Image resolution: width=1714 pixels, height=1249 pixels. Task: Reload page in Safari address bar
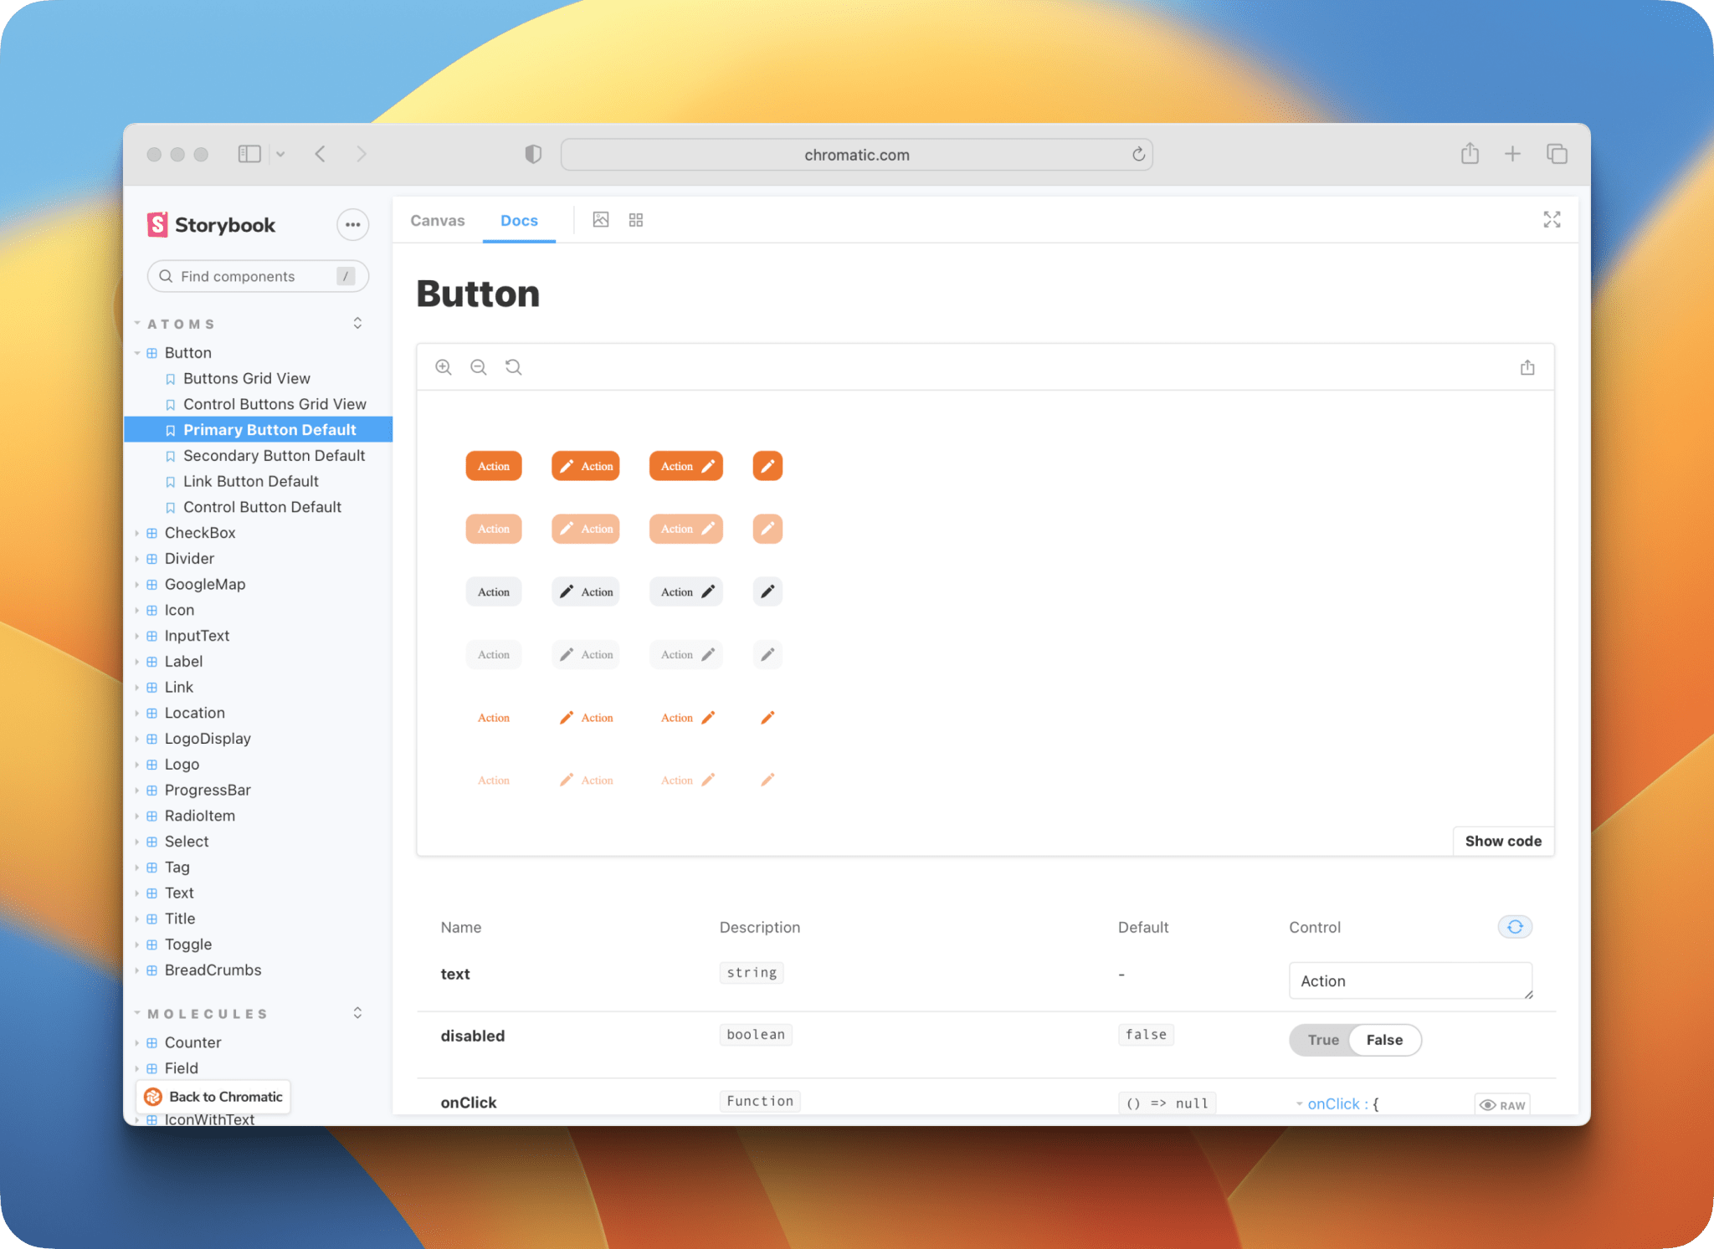click(1138, 155)
